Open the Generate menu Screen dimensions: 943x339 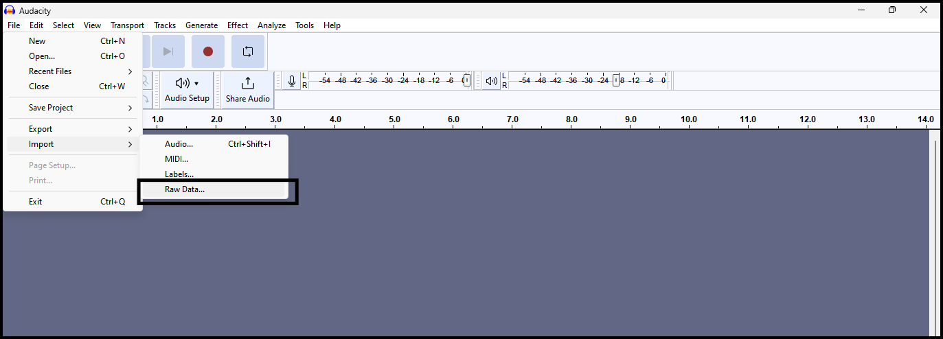pos(201,25)
